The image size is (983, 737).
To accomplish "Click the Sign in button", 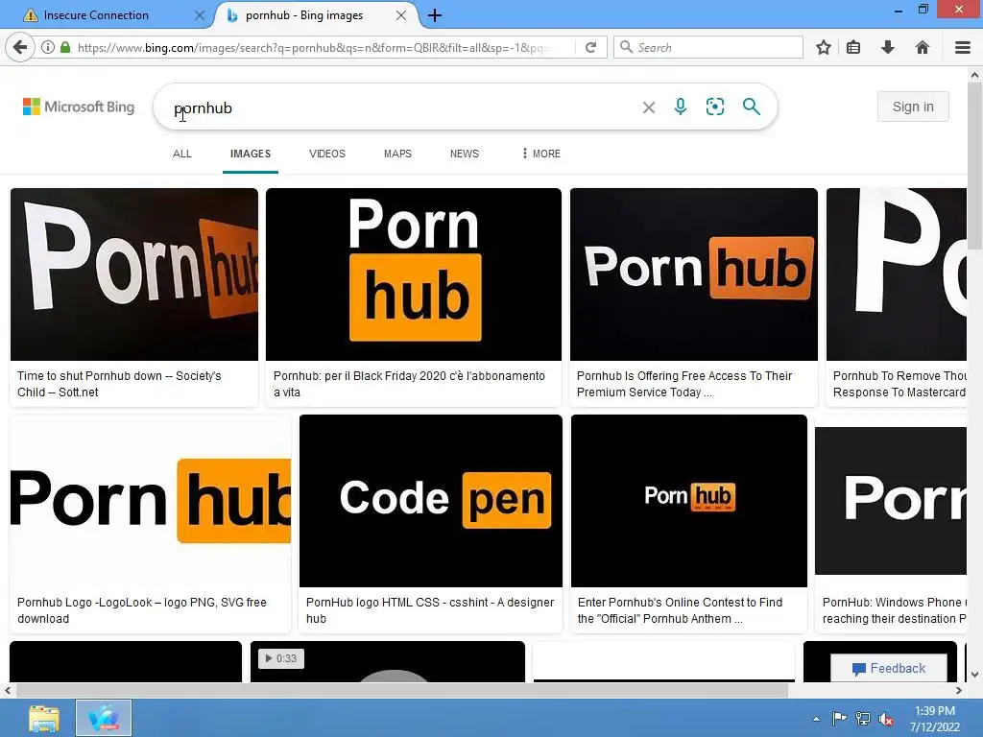I will pos(913,107).
